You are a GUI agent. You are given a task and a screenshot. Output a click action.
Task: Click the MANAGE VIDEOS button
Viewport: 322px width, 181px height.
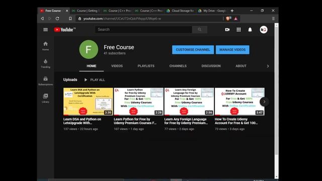(232, 50)
